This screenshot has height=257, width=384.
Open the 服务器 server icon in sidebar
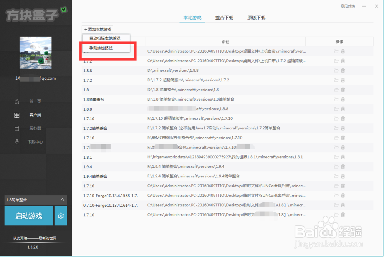tap(17, 128)
